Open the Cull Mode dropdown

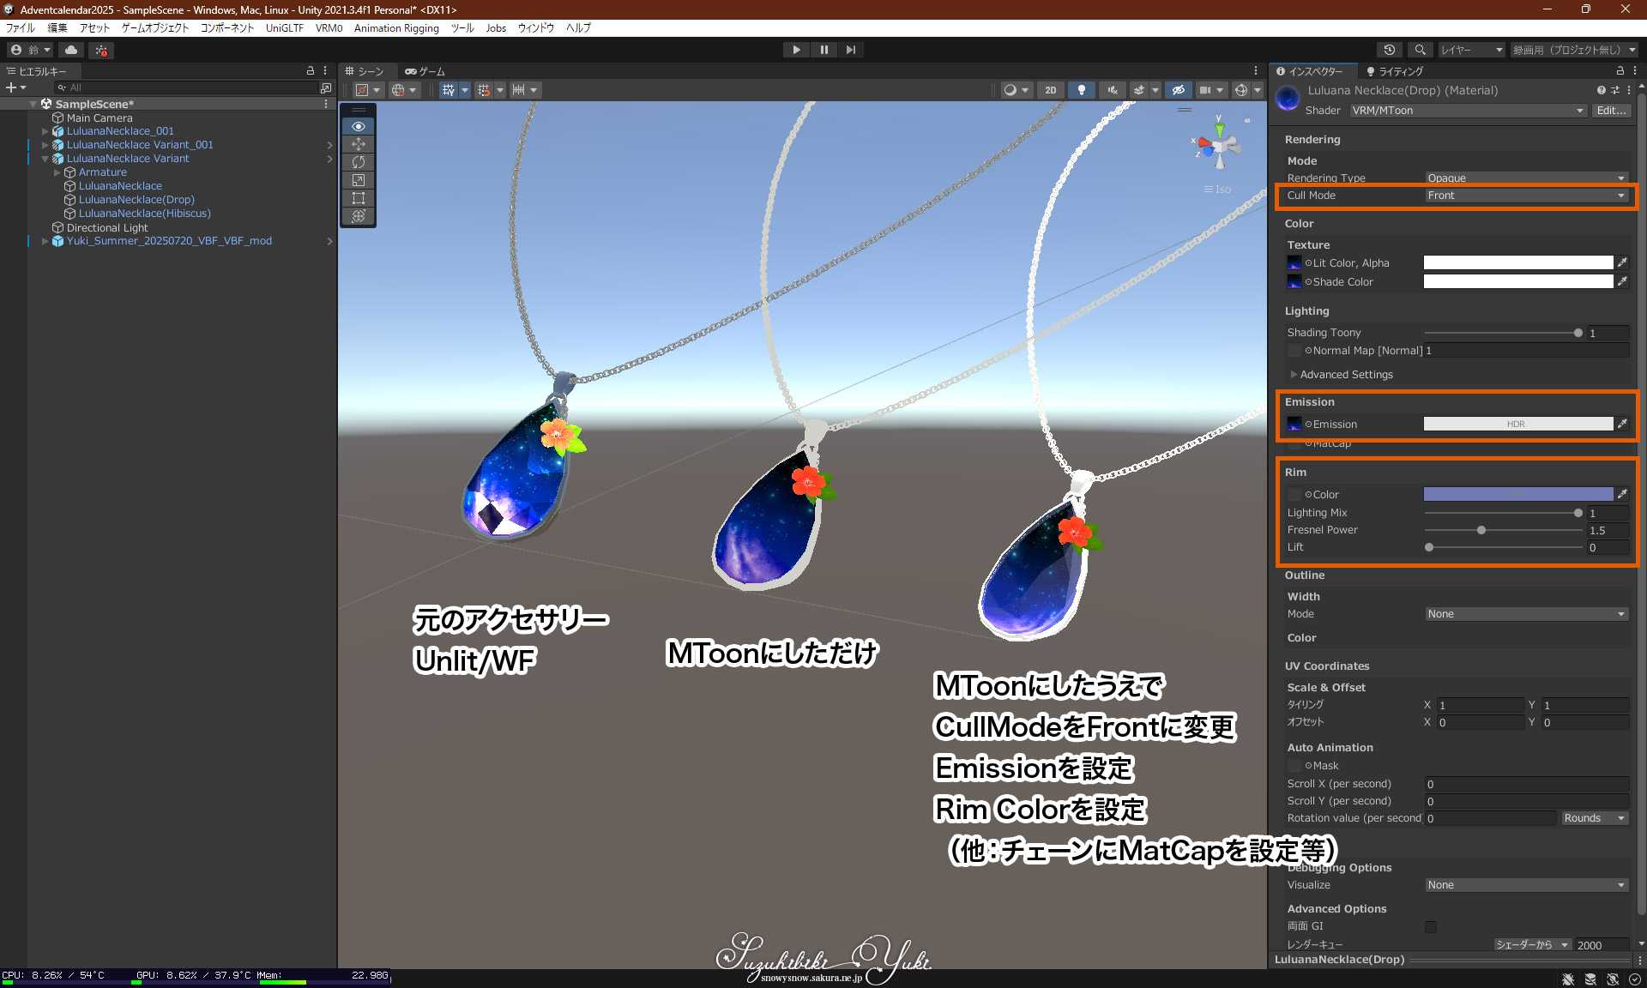(x=1525, y=196)
